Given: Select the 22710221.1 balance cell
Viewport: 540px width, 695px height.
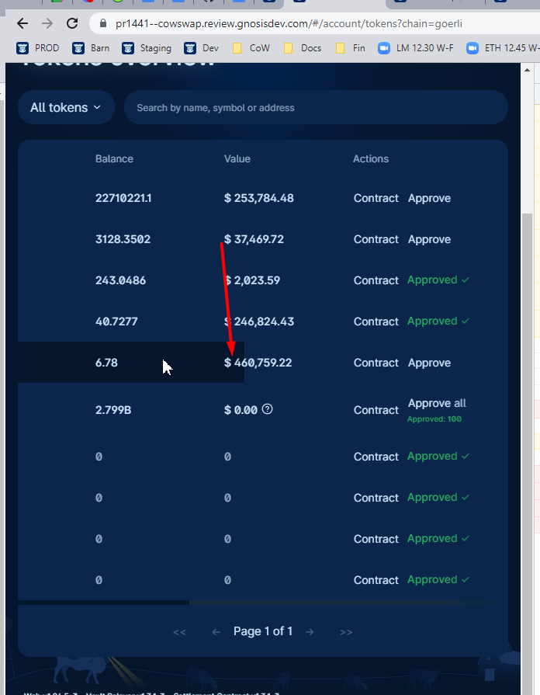Looking at the screenshot, I should pyautogui.click(x=123, y=198).
